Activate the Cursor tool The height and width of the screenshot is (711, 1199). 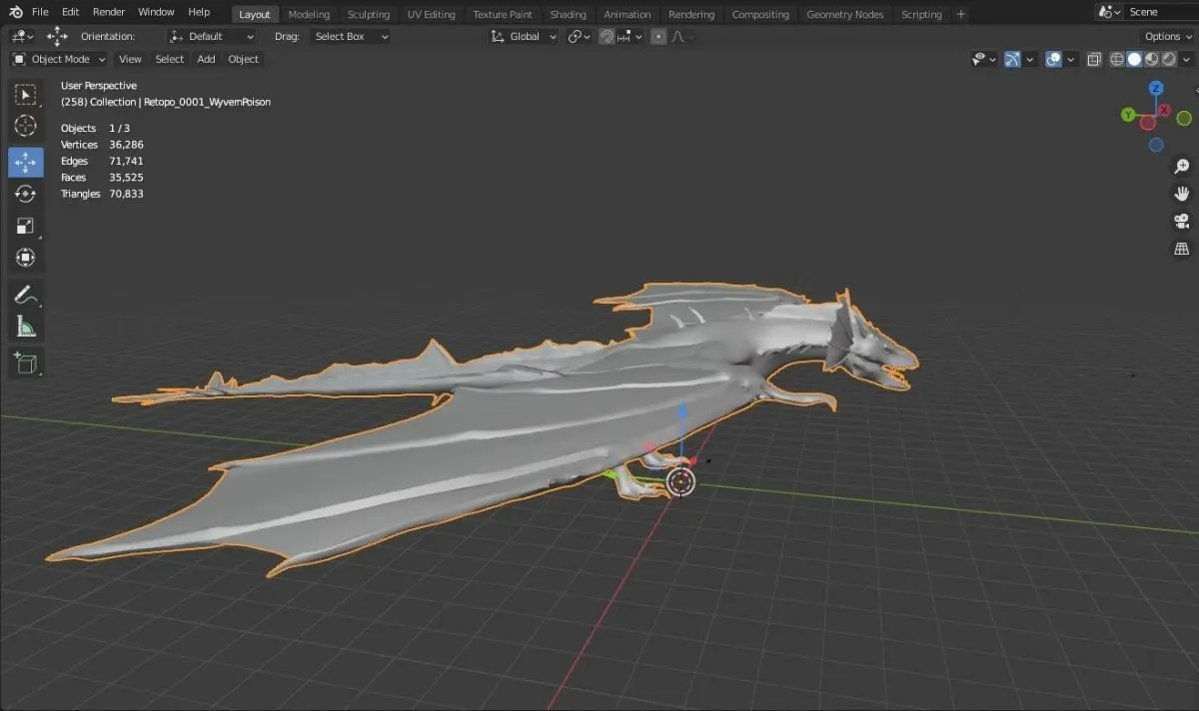(26, 127)
